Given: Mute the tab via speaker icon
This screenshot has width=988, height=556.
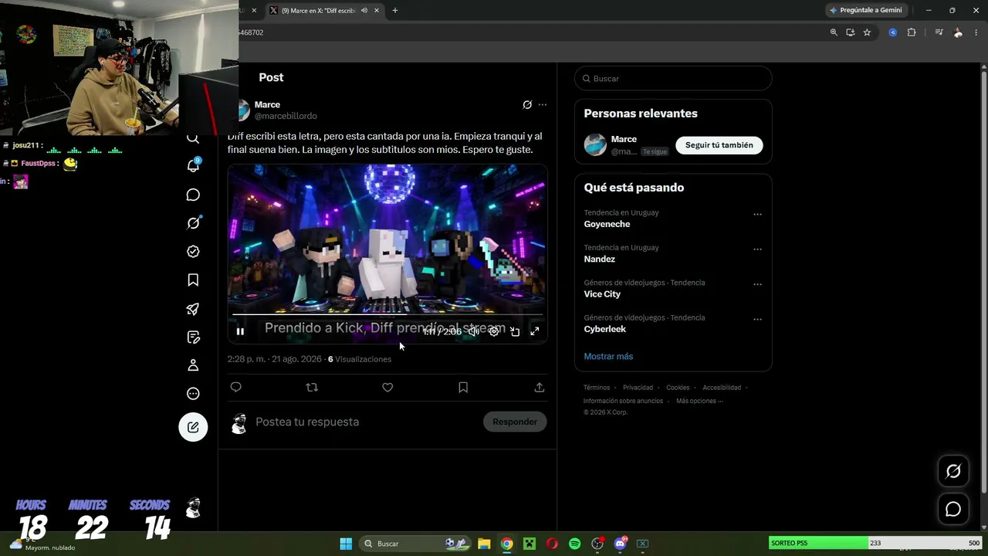Looking at the screenshot, I should pyautogui.click(x=364, y=10).
